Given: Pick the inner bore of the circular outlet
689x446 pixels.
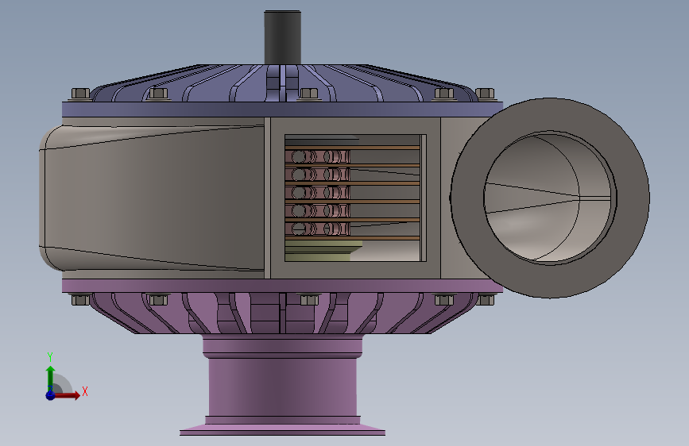Looking at the screenshot, I should (549, 198).
